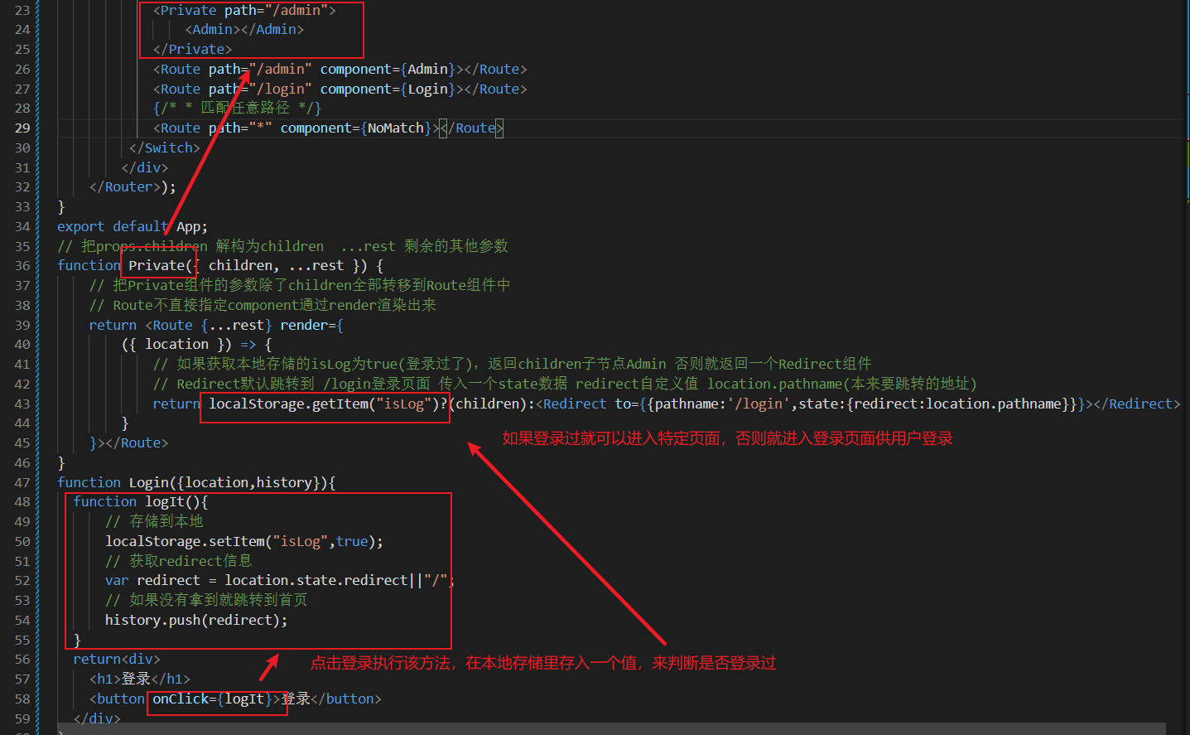Click {Login} component reference on line 27

point(427,89)
